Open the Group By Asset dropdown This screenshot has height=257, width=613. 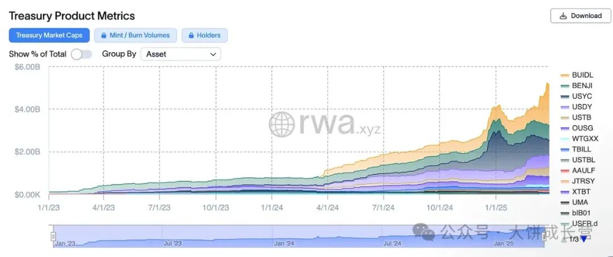(180, 54)
